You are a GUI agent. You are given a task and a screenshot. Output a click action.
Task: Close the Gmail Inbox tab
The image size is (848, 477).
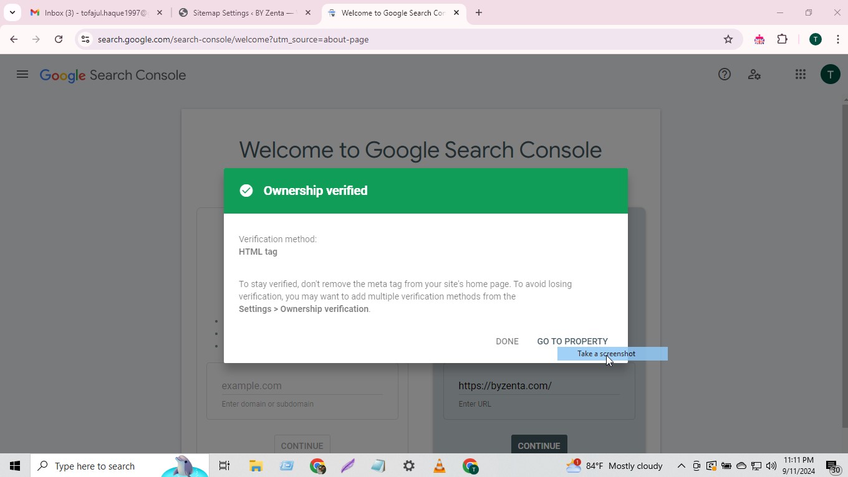tap(159, 12)
